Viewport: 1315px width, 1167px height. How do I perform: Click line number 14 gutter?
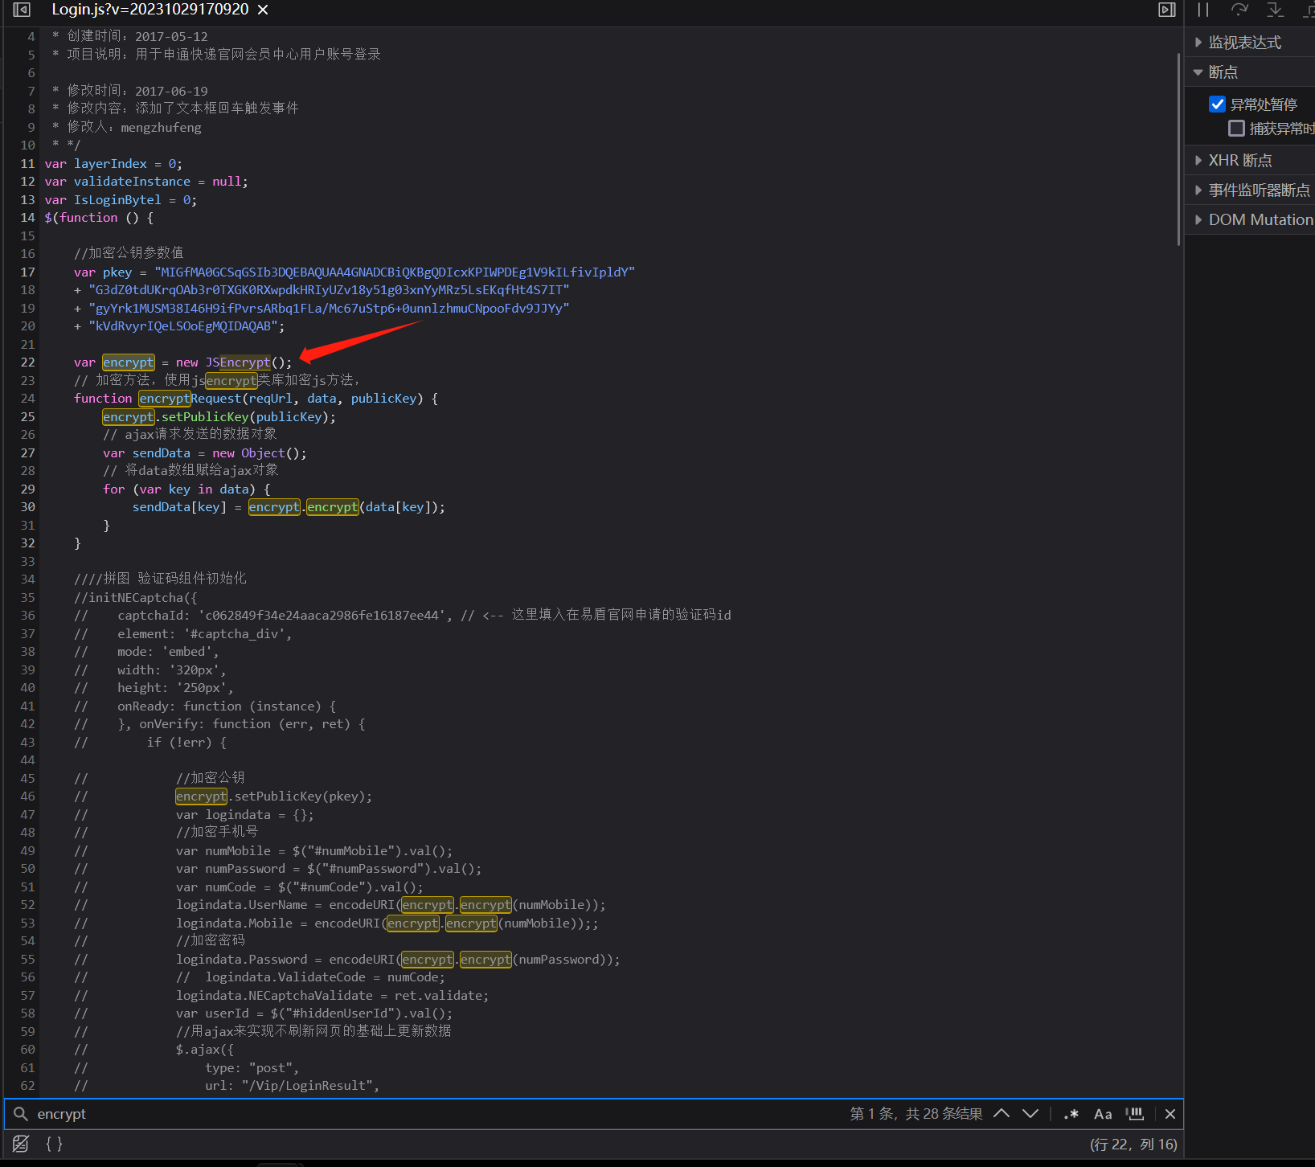tap(27, 218)
